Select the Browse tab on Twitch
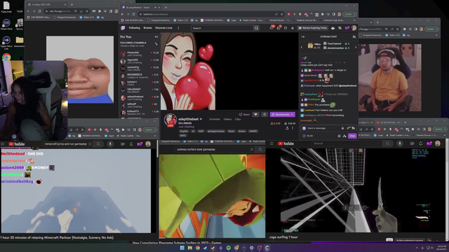Image resolution: width=449 pixels, height=252 pixels. pyautogui.click(x=148, y=28)
